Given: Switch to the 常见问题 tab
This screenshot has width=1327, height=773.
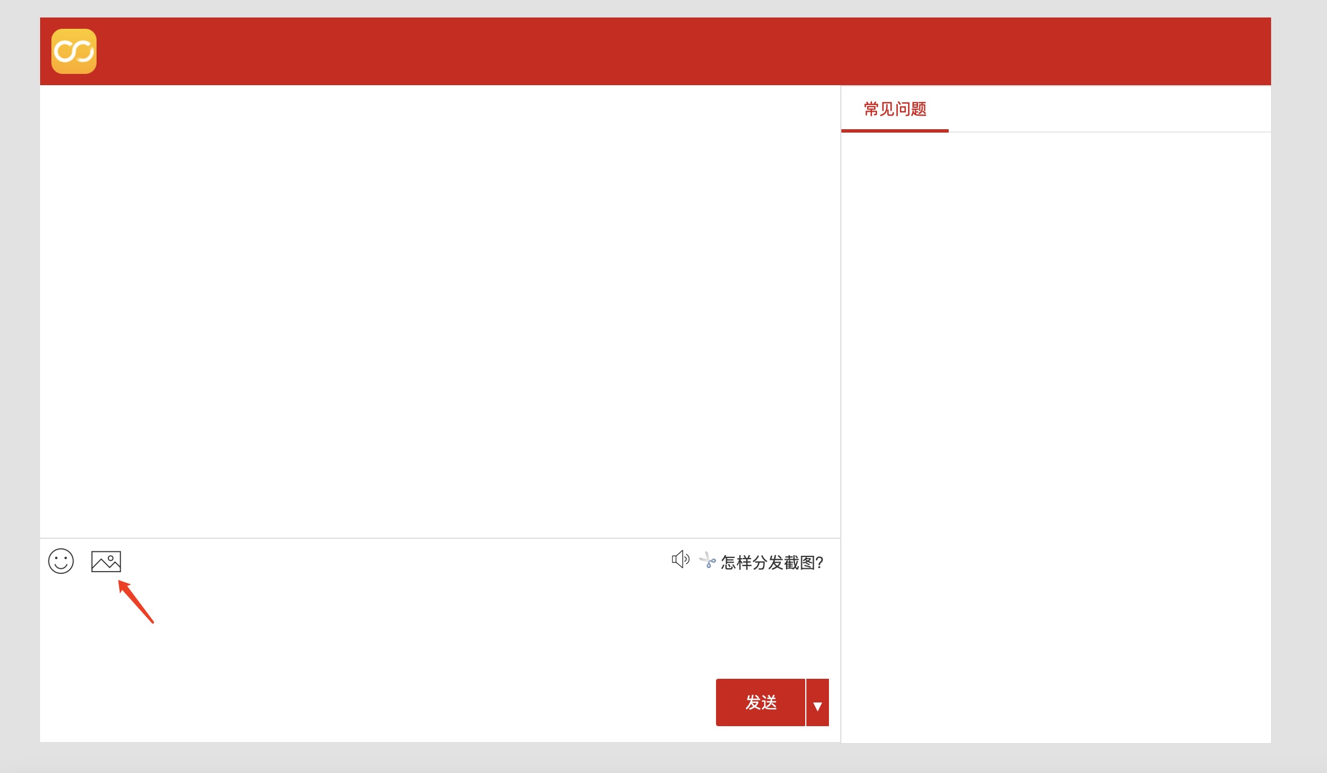Looking at the screenshot, I should (895, 109).
